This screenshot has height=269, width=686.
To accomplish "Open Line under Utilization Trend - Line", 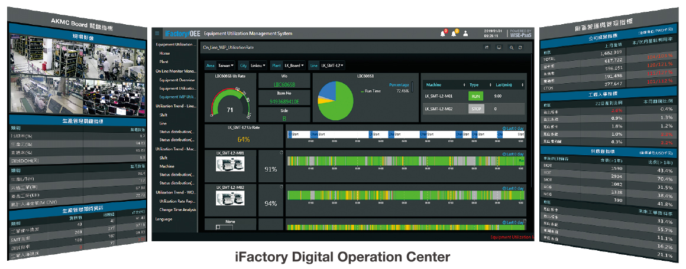I will [x=163, y=123].
